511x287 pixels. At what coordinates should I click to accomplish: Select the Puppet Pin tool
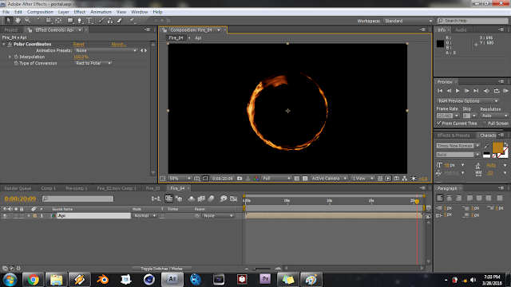pos(132,21)
